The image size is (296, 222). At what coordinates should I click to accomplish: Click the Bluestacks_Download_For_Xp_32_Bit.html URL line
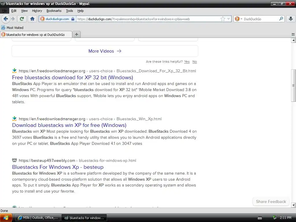(x=107, y=71)
